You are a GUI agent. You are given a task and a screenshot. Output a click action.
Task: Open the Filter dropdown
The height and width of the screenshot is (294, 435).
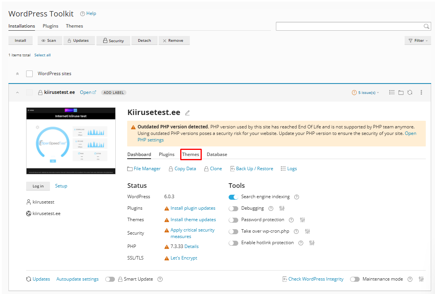tap(417, 40)
